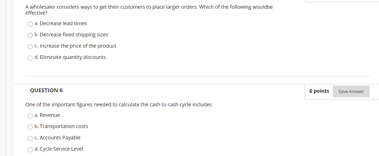379x156 pixels.
Task: Select answer option 'Cycle Service Level'
Action: click(30, 150)
